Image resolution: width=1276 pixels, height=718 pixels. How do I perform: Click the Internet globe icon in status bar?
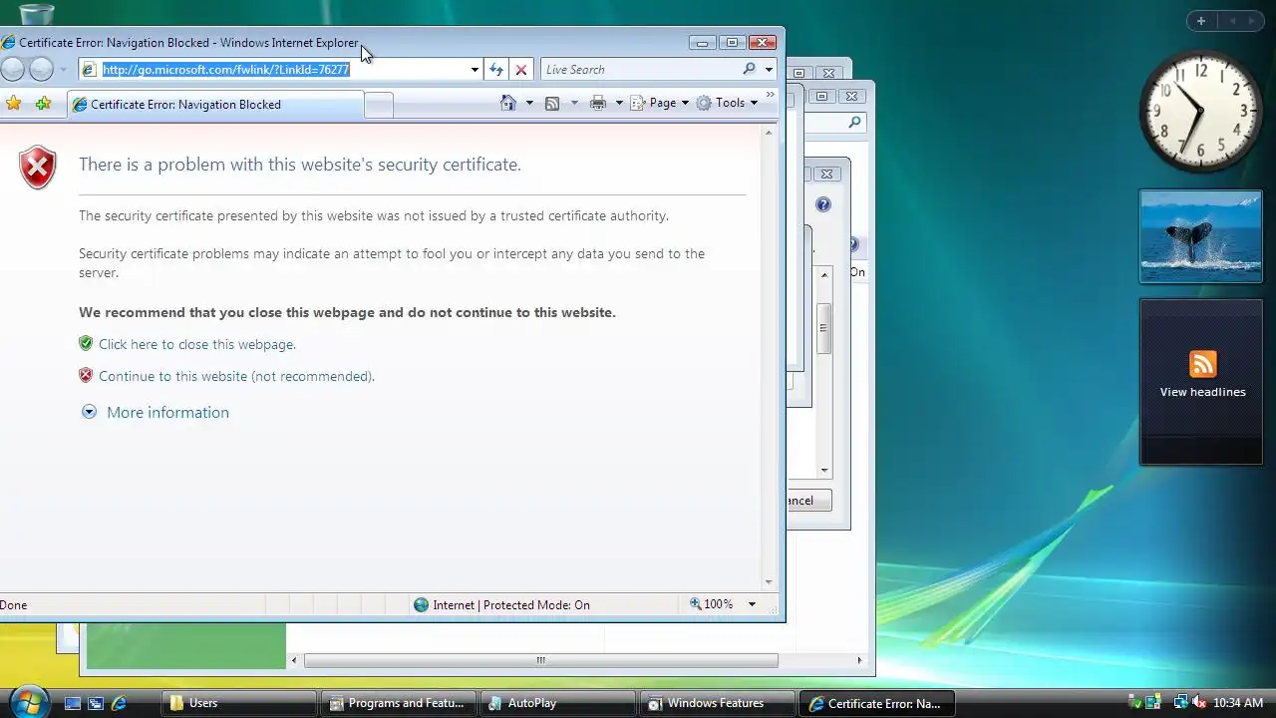421,604
